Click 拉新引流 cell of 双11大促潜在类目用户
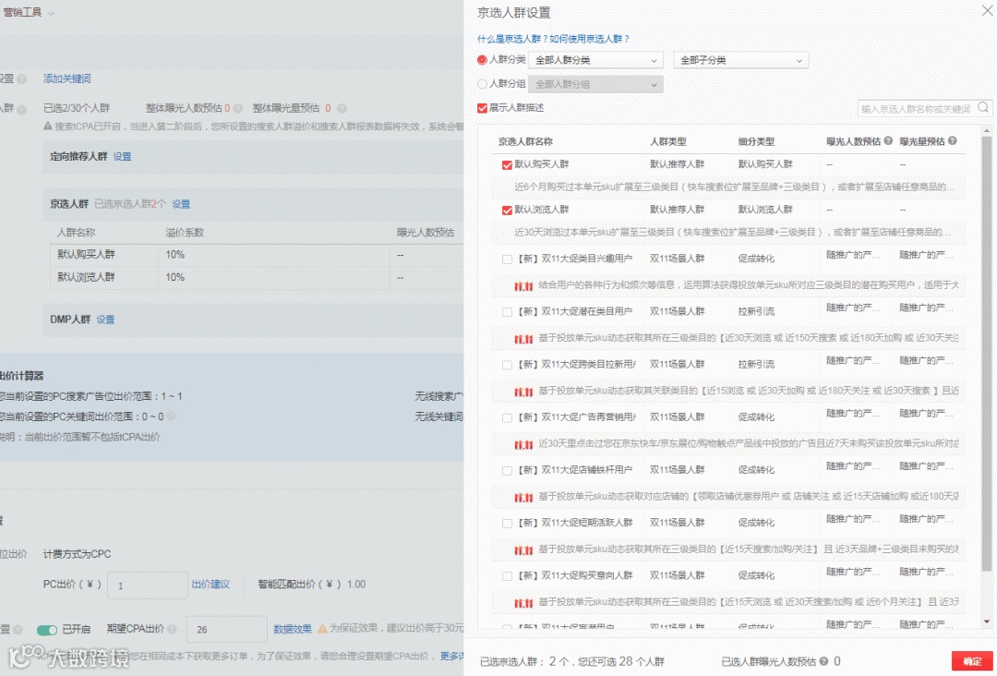 [x=756, y=311]
